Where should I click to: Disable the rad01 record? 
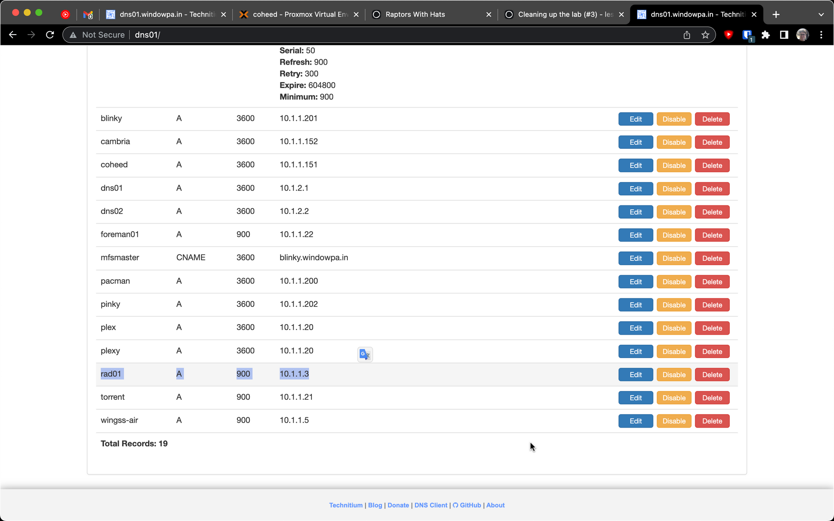coord(674,375)
